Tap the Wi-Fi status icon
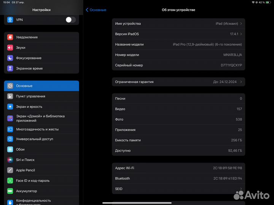The width and height of the screenshot is (274, 205). (x=253, y=2)
